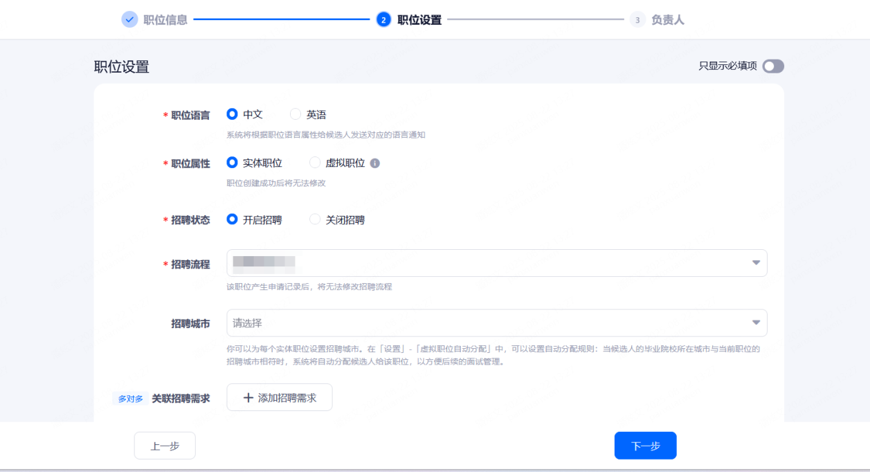Click the 多对多 tag label
Image resolution: width=870 pixels, height=472 pixels.
pos(130,399)
